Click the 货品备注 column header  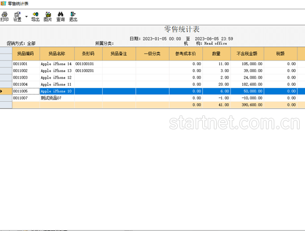pos(119,54)
